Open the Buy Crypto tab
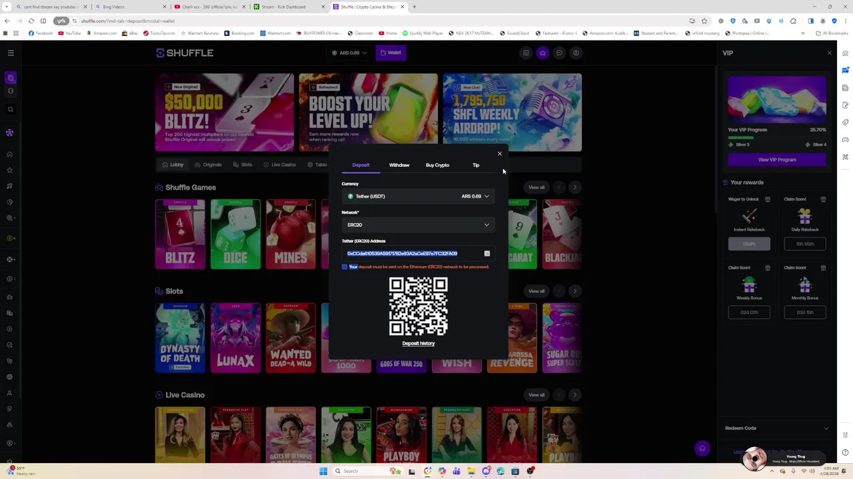 [437, 165]
